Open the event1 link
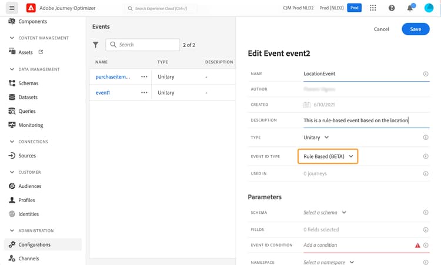Screen dimensions: 441x265 coord(103,92)
